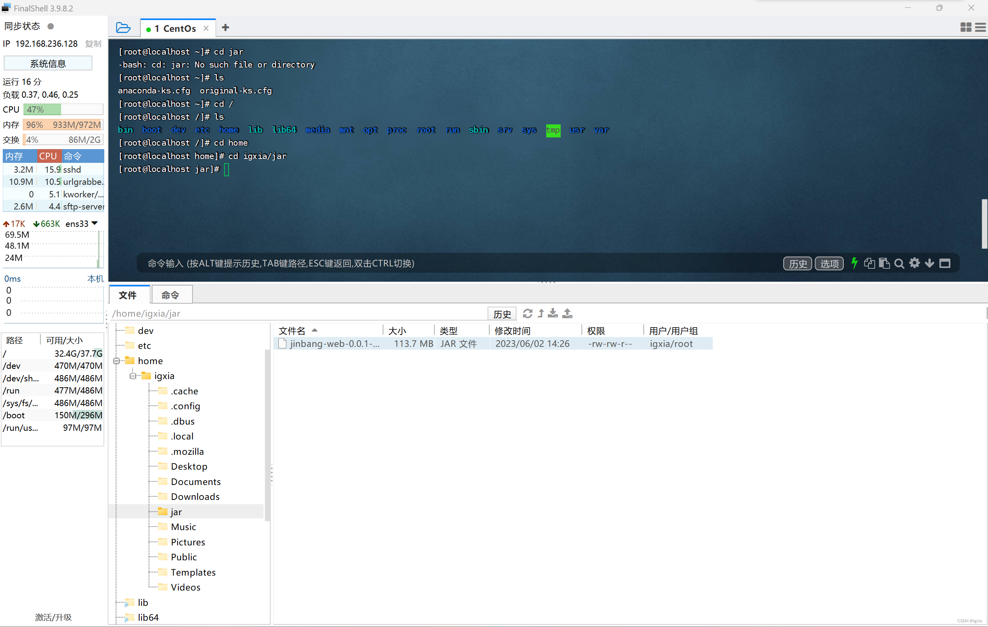Image resolution: width=988 pixels, height=627 pixels.
Task: Sort processes by 内存 column
Action: (x=20, y=156)
